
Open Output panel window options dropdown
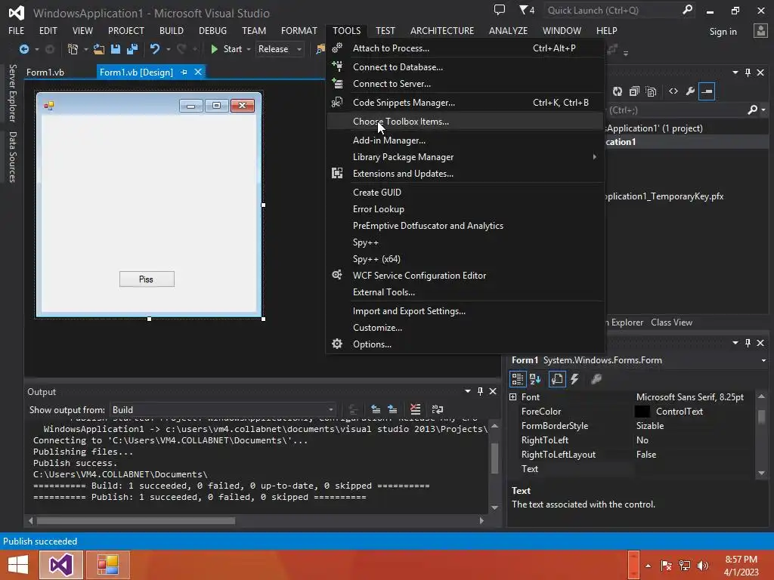point(467,391)
